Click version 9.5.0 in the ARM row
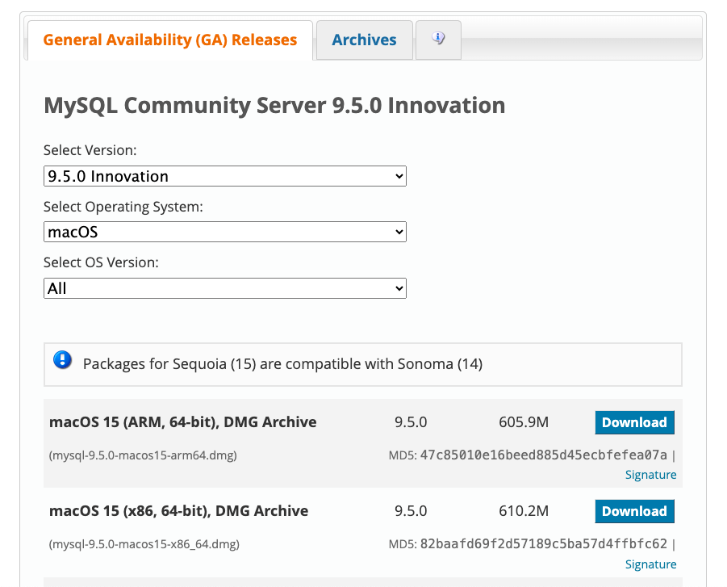Image resolution: width=727 pixels, height=587 pixels. click(x=411, y=422)
